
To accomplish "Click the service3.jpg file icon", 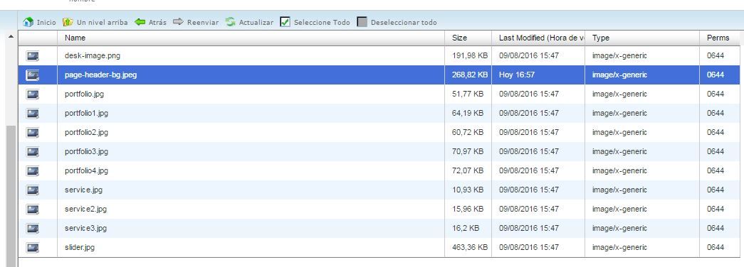I will point(33,228).
